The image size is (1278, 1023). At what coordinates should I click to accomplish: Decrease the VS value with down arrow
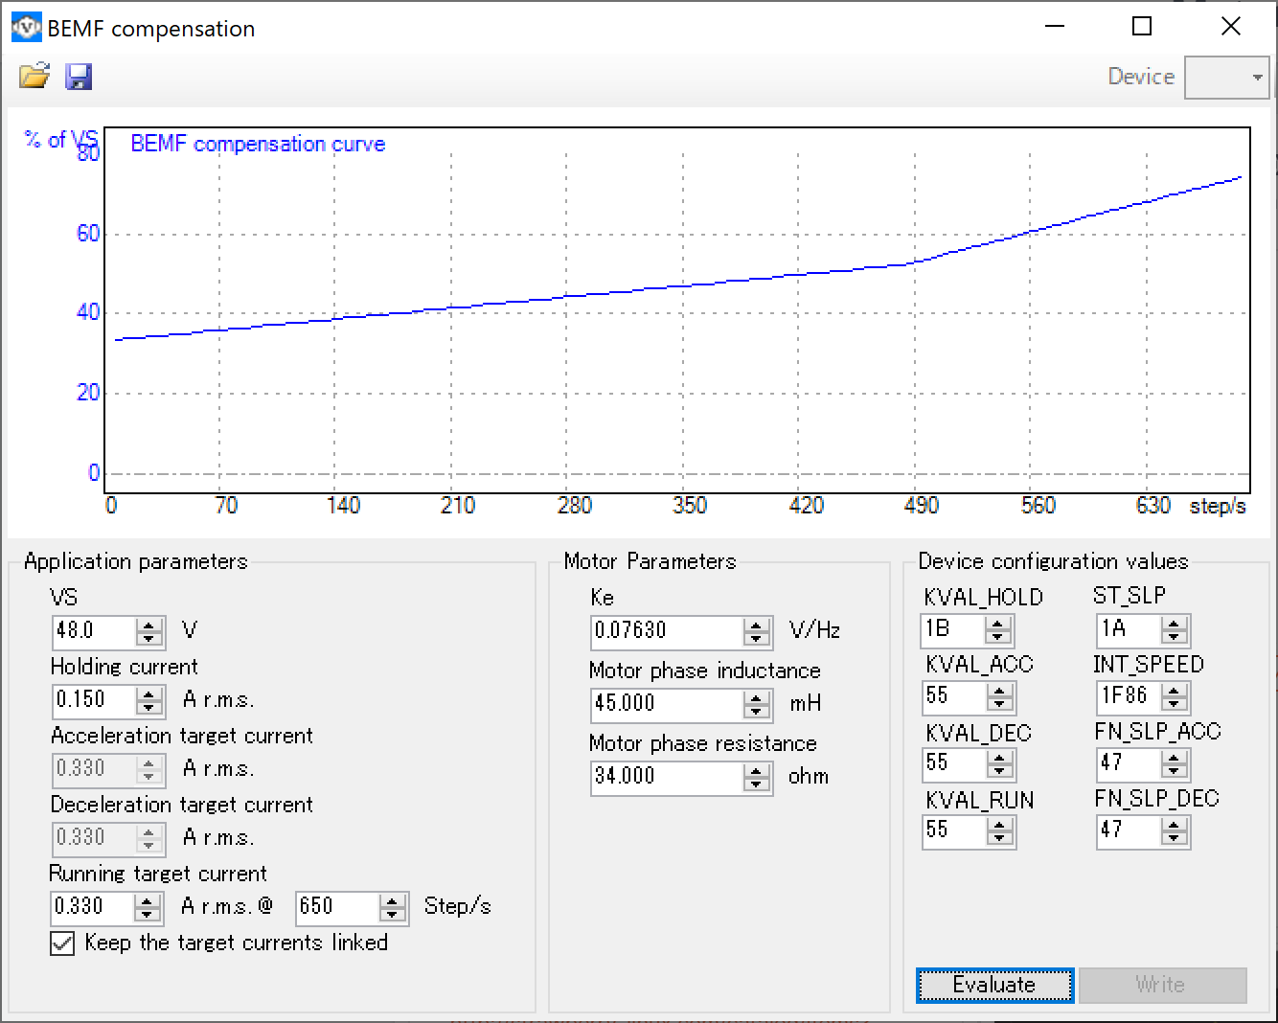[x=149, y=639]
